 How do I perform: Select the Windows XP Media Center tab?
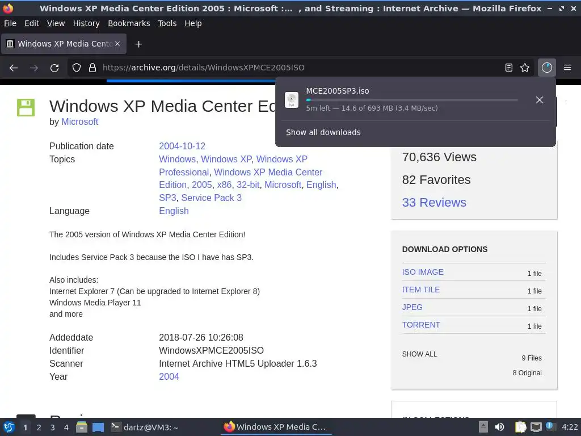[64, 44]
